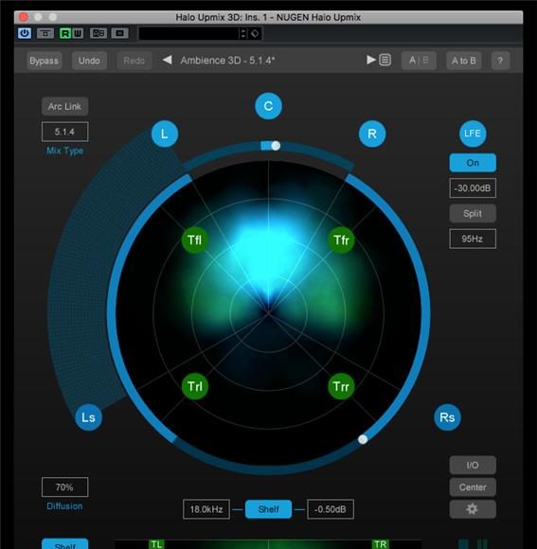Screen dimensions: 537x549
Task: Click the Mix Type label
Action: point(64,151)
